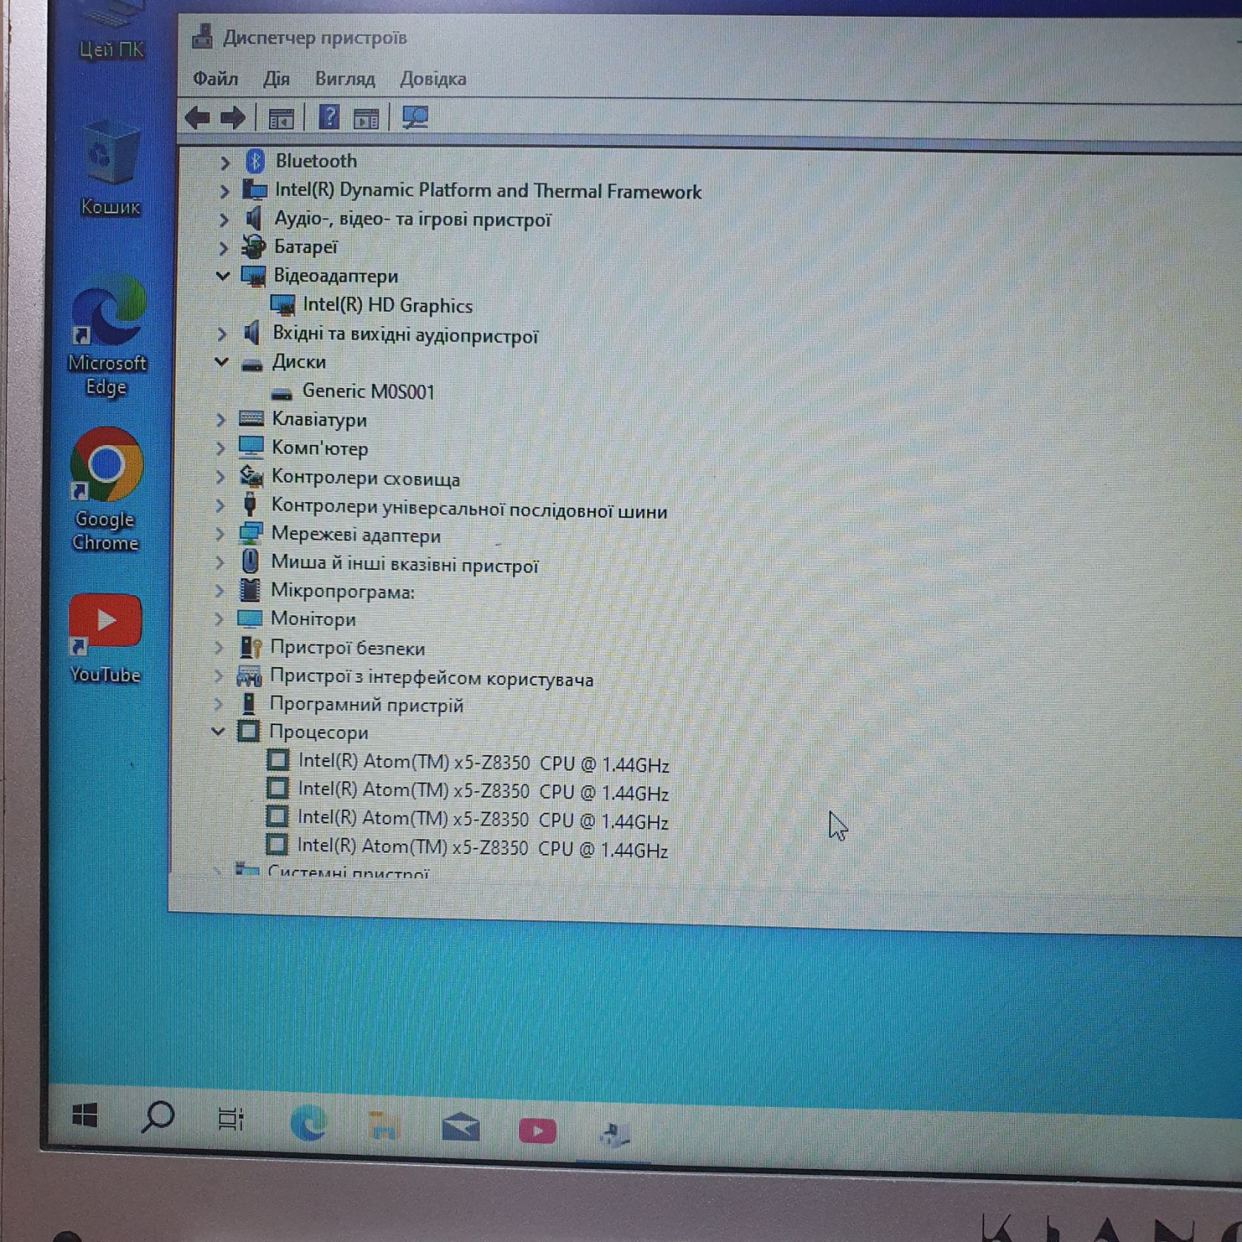1242x1242 pixels.
Task: Collapse the Відеоадаптери category
Action: (223, 276)
